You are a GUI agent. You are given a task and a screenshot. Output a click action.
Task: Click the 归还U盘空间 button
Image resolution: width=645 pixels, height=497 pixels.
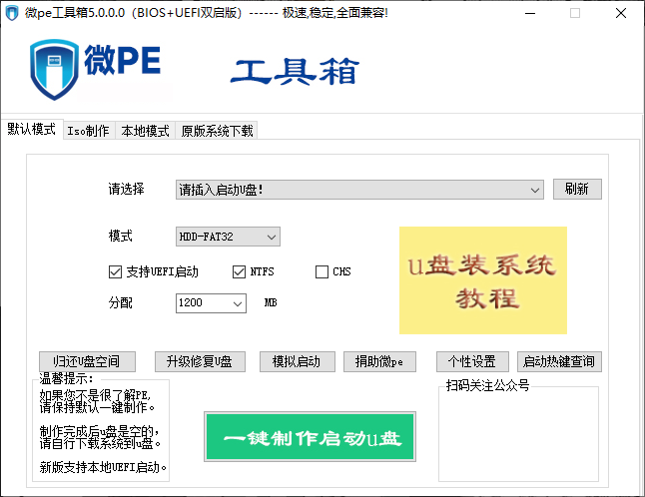point(87,361)
